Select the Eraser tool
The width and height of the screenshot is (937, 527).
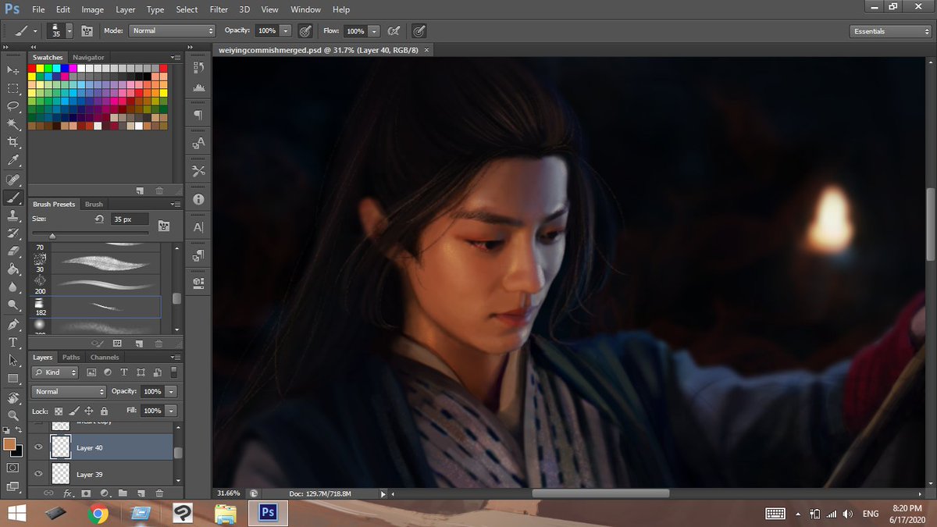pyautogui.click(x=12, y=251)
